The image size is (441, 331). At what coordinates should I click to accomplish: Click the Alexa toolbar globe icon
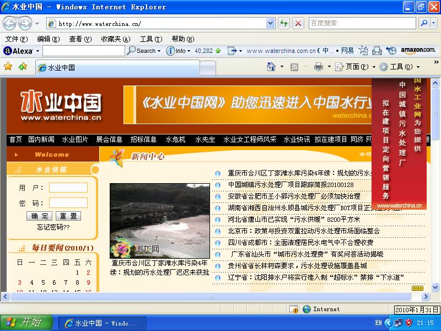[x=391, y=51]
